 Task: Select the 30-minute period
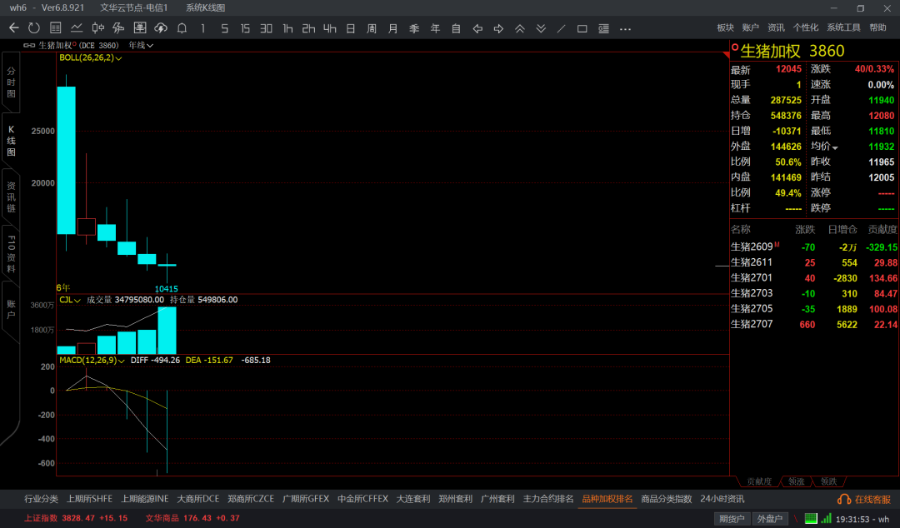(267, 28)
